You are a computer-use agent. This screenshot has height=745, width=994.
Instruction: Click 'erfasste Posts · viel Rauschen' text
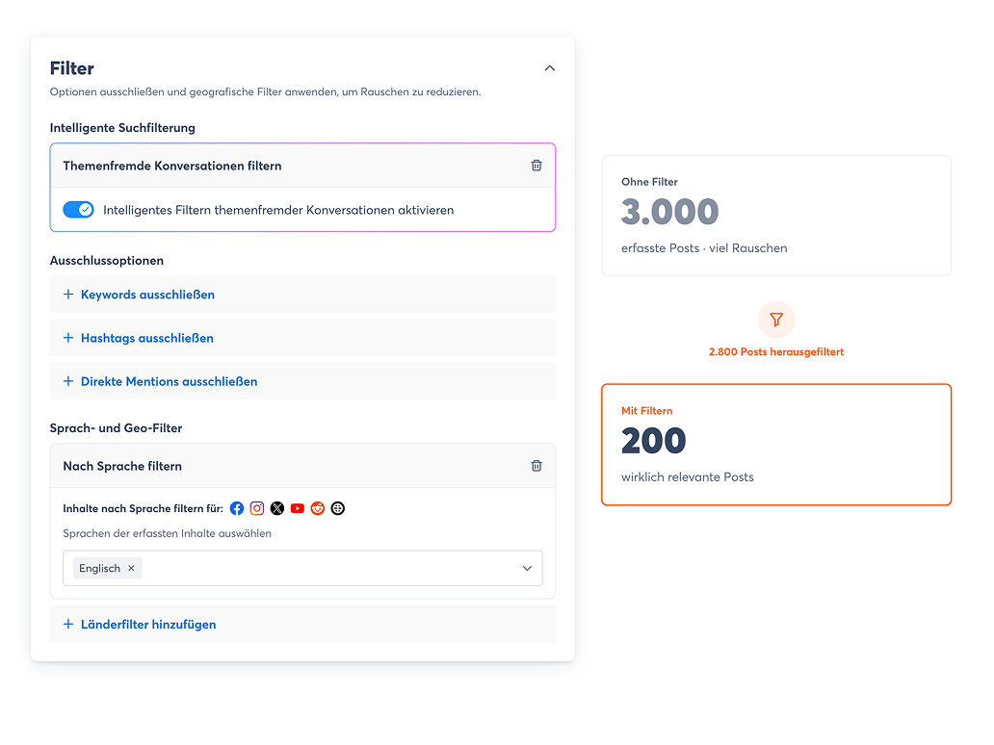click(x=704, y=248)
